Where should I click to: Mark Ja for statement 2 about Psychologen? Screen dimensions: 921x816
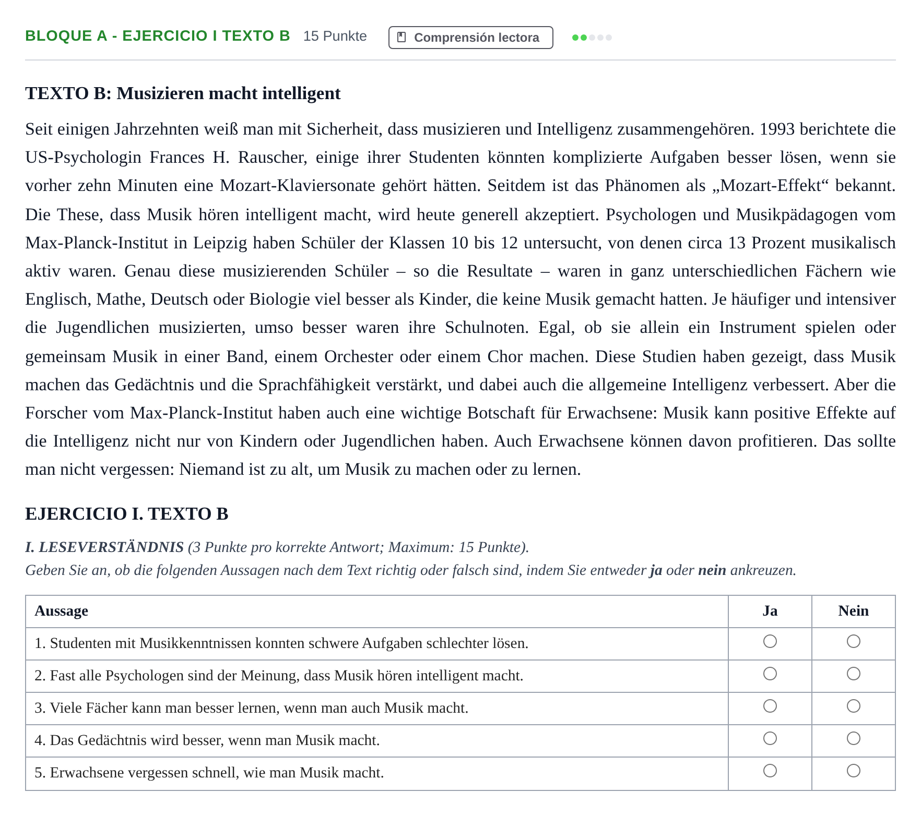770,674
